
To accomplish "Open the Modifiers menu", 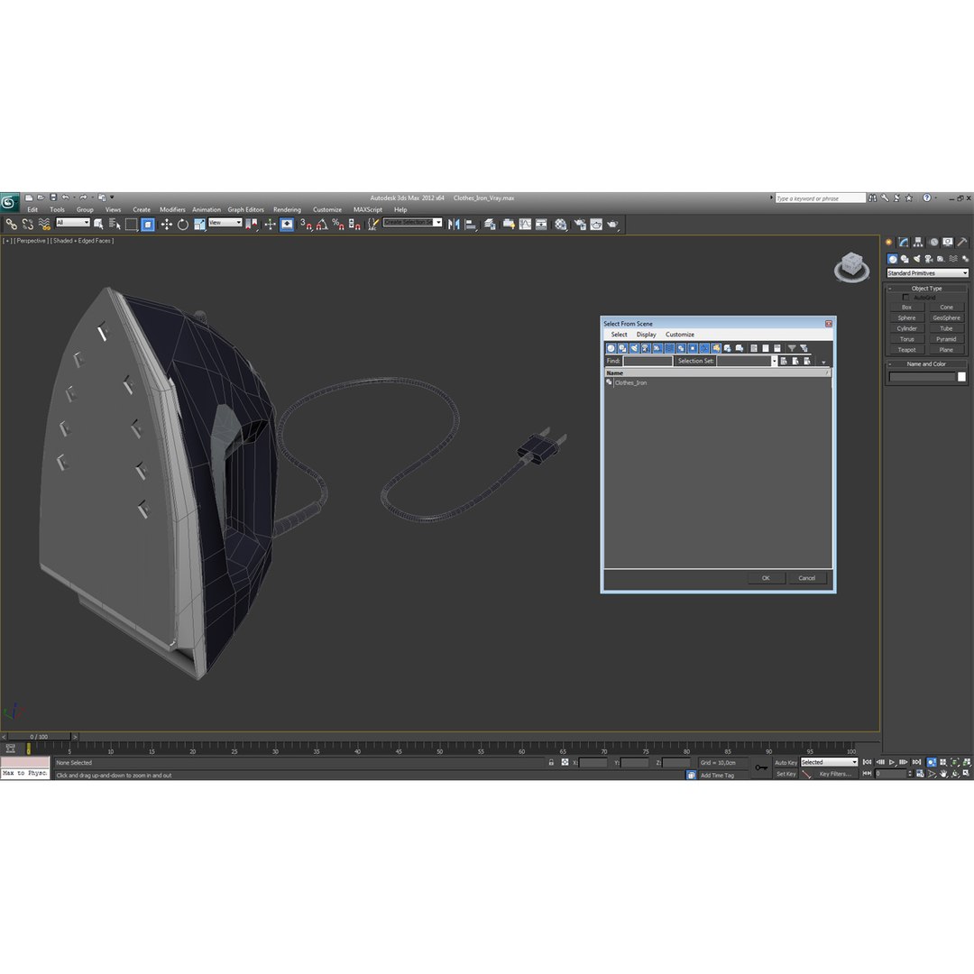I will pyautogui.click(x=172, y=210).
